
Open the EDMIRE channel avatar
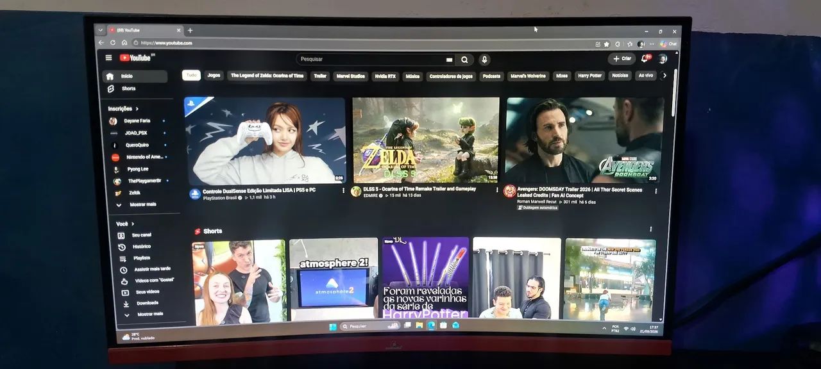pos(356,192)
